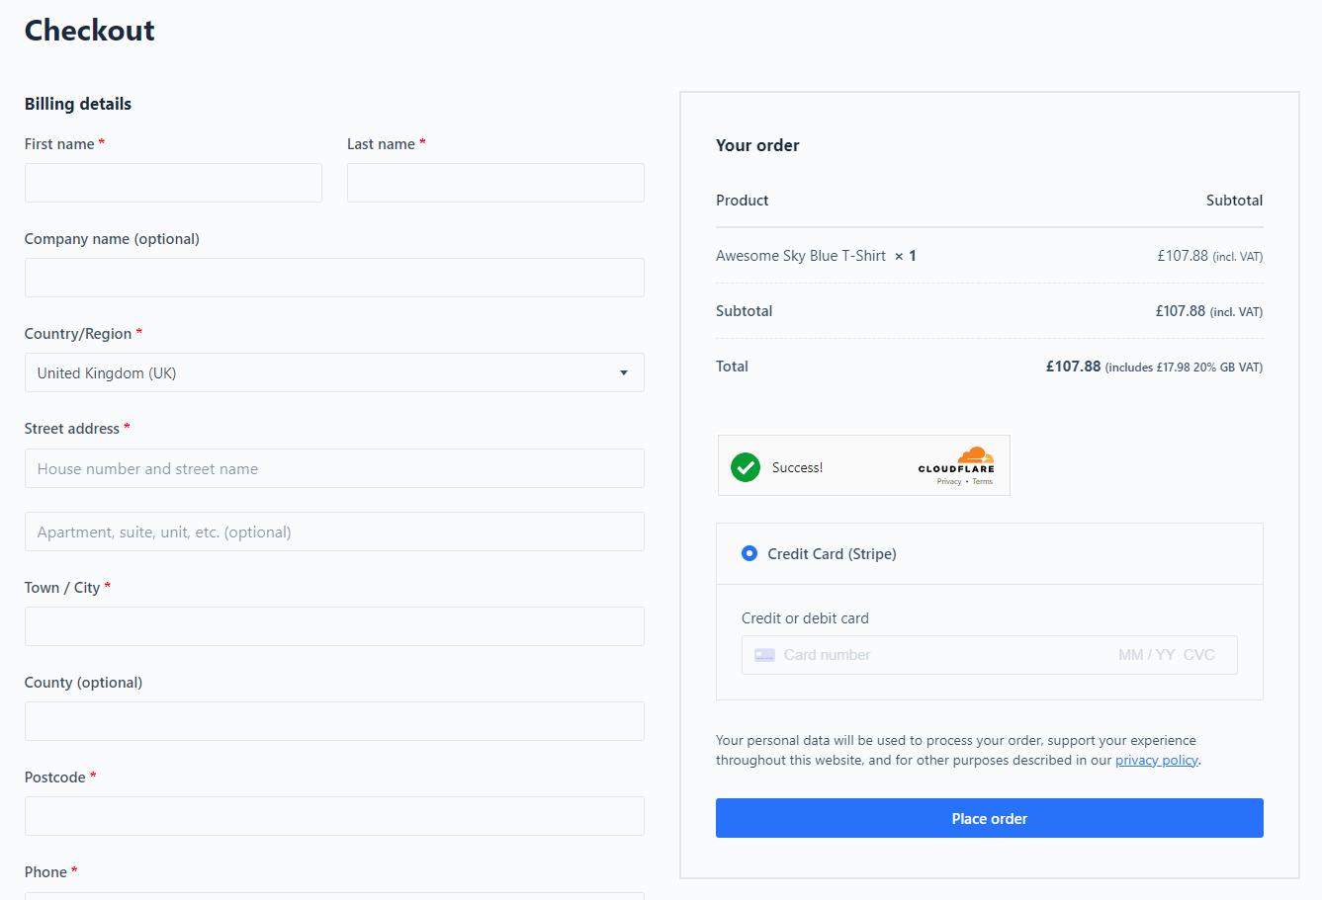Viewport: 1322px width, 900px height.
Task: Click the Place order button
Action: click(x=990, y=818)
